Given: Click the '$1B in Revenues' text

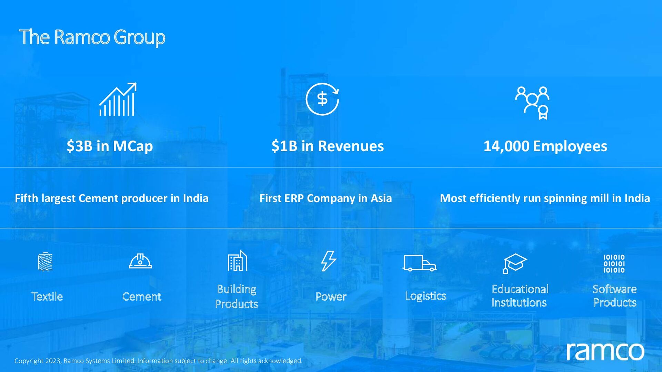Looking at the screenshot, I should point(328,146).
